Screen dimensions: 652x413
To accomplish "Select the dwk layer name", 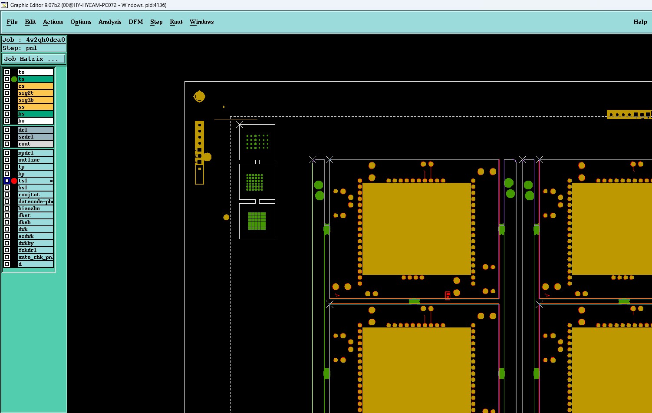I will (x=36, y=229).
